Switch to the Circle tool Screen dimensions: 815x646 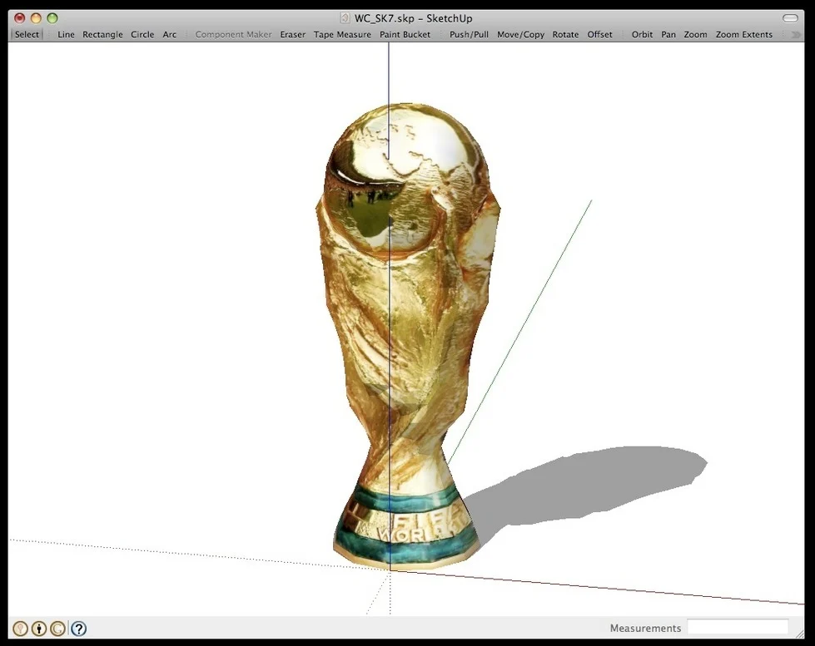point(142,34)
